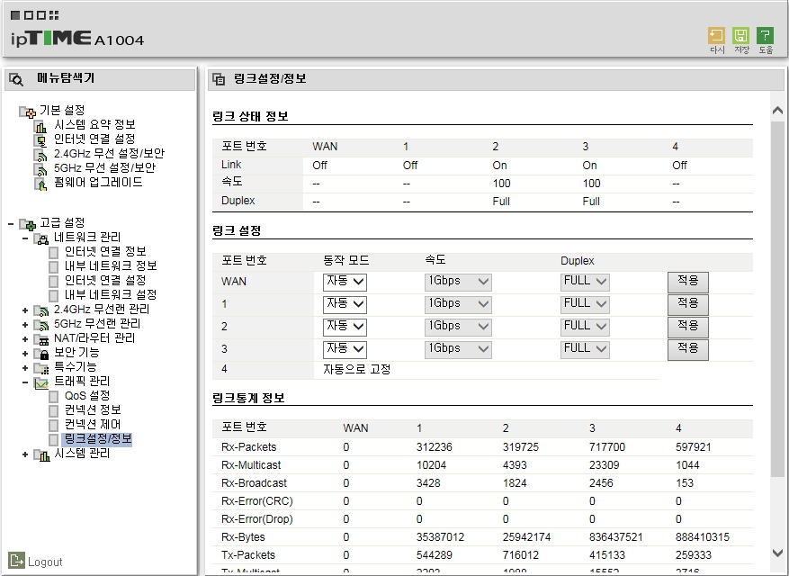The width and height of the screenshot is (789, 576).
Task: Collapse the 트래픽 관리 tree node
Action: click(24, 382)
